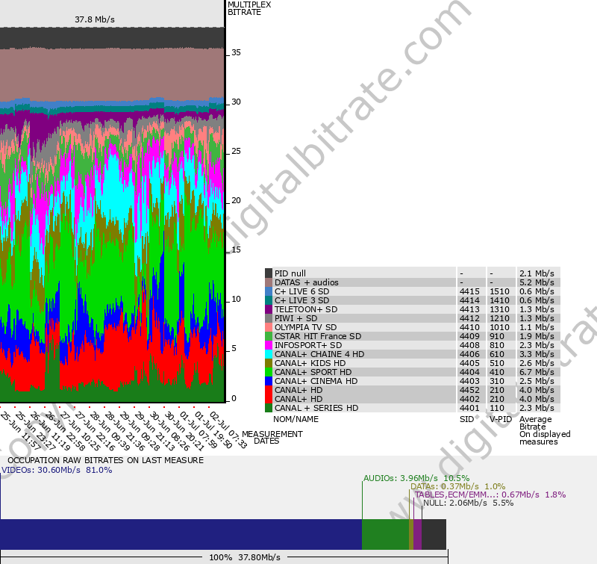
Task: Click the CANAL+ KIDS HD olive swatch
Action: click(x=269, y=363)
